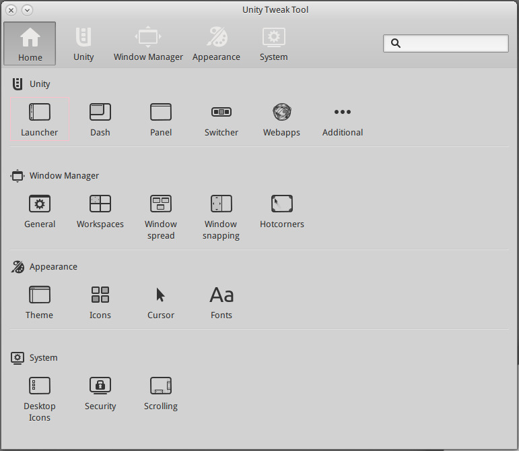Open Hotcorners settings
The image size is (519, 451).
(x=281, y=204)
